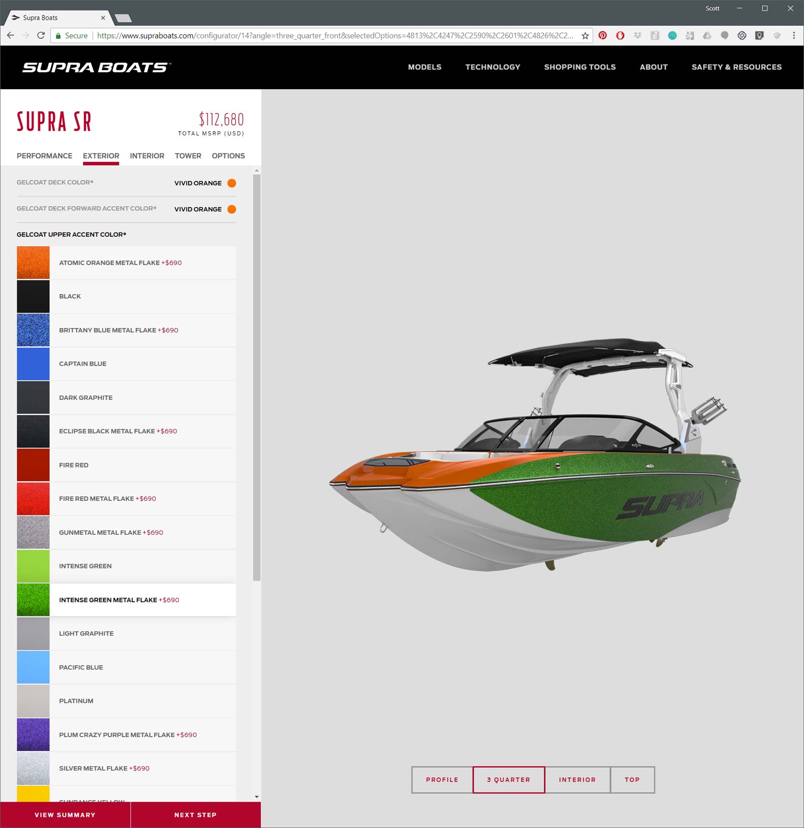Screen dimensions: 804x828
Task: Show the Profile view of boat
Action: point(442,780)
